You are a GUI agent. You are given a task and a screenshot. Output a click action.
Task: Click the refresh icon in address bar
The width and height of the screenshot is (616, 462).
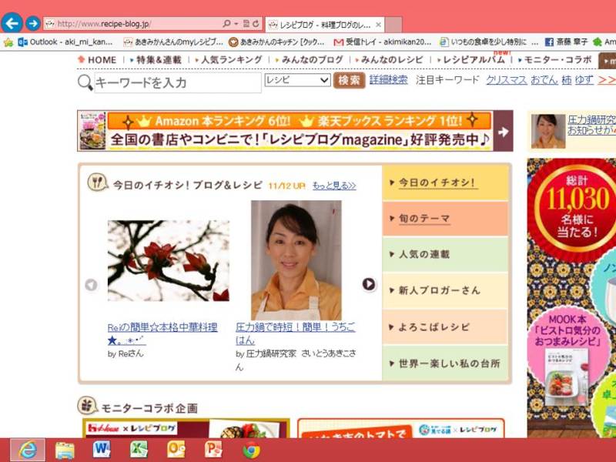pos(256,24)
